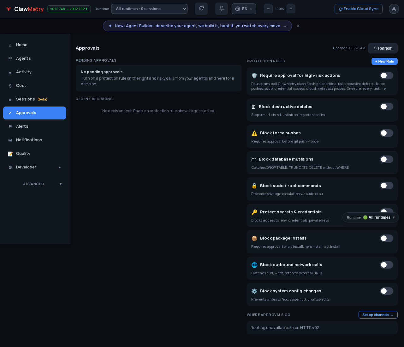Go to Alerts in the sidebar
The width and height of the screenshot is (404, 347).
(34, 126)
